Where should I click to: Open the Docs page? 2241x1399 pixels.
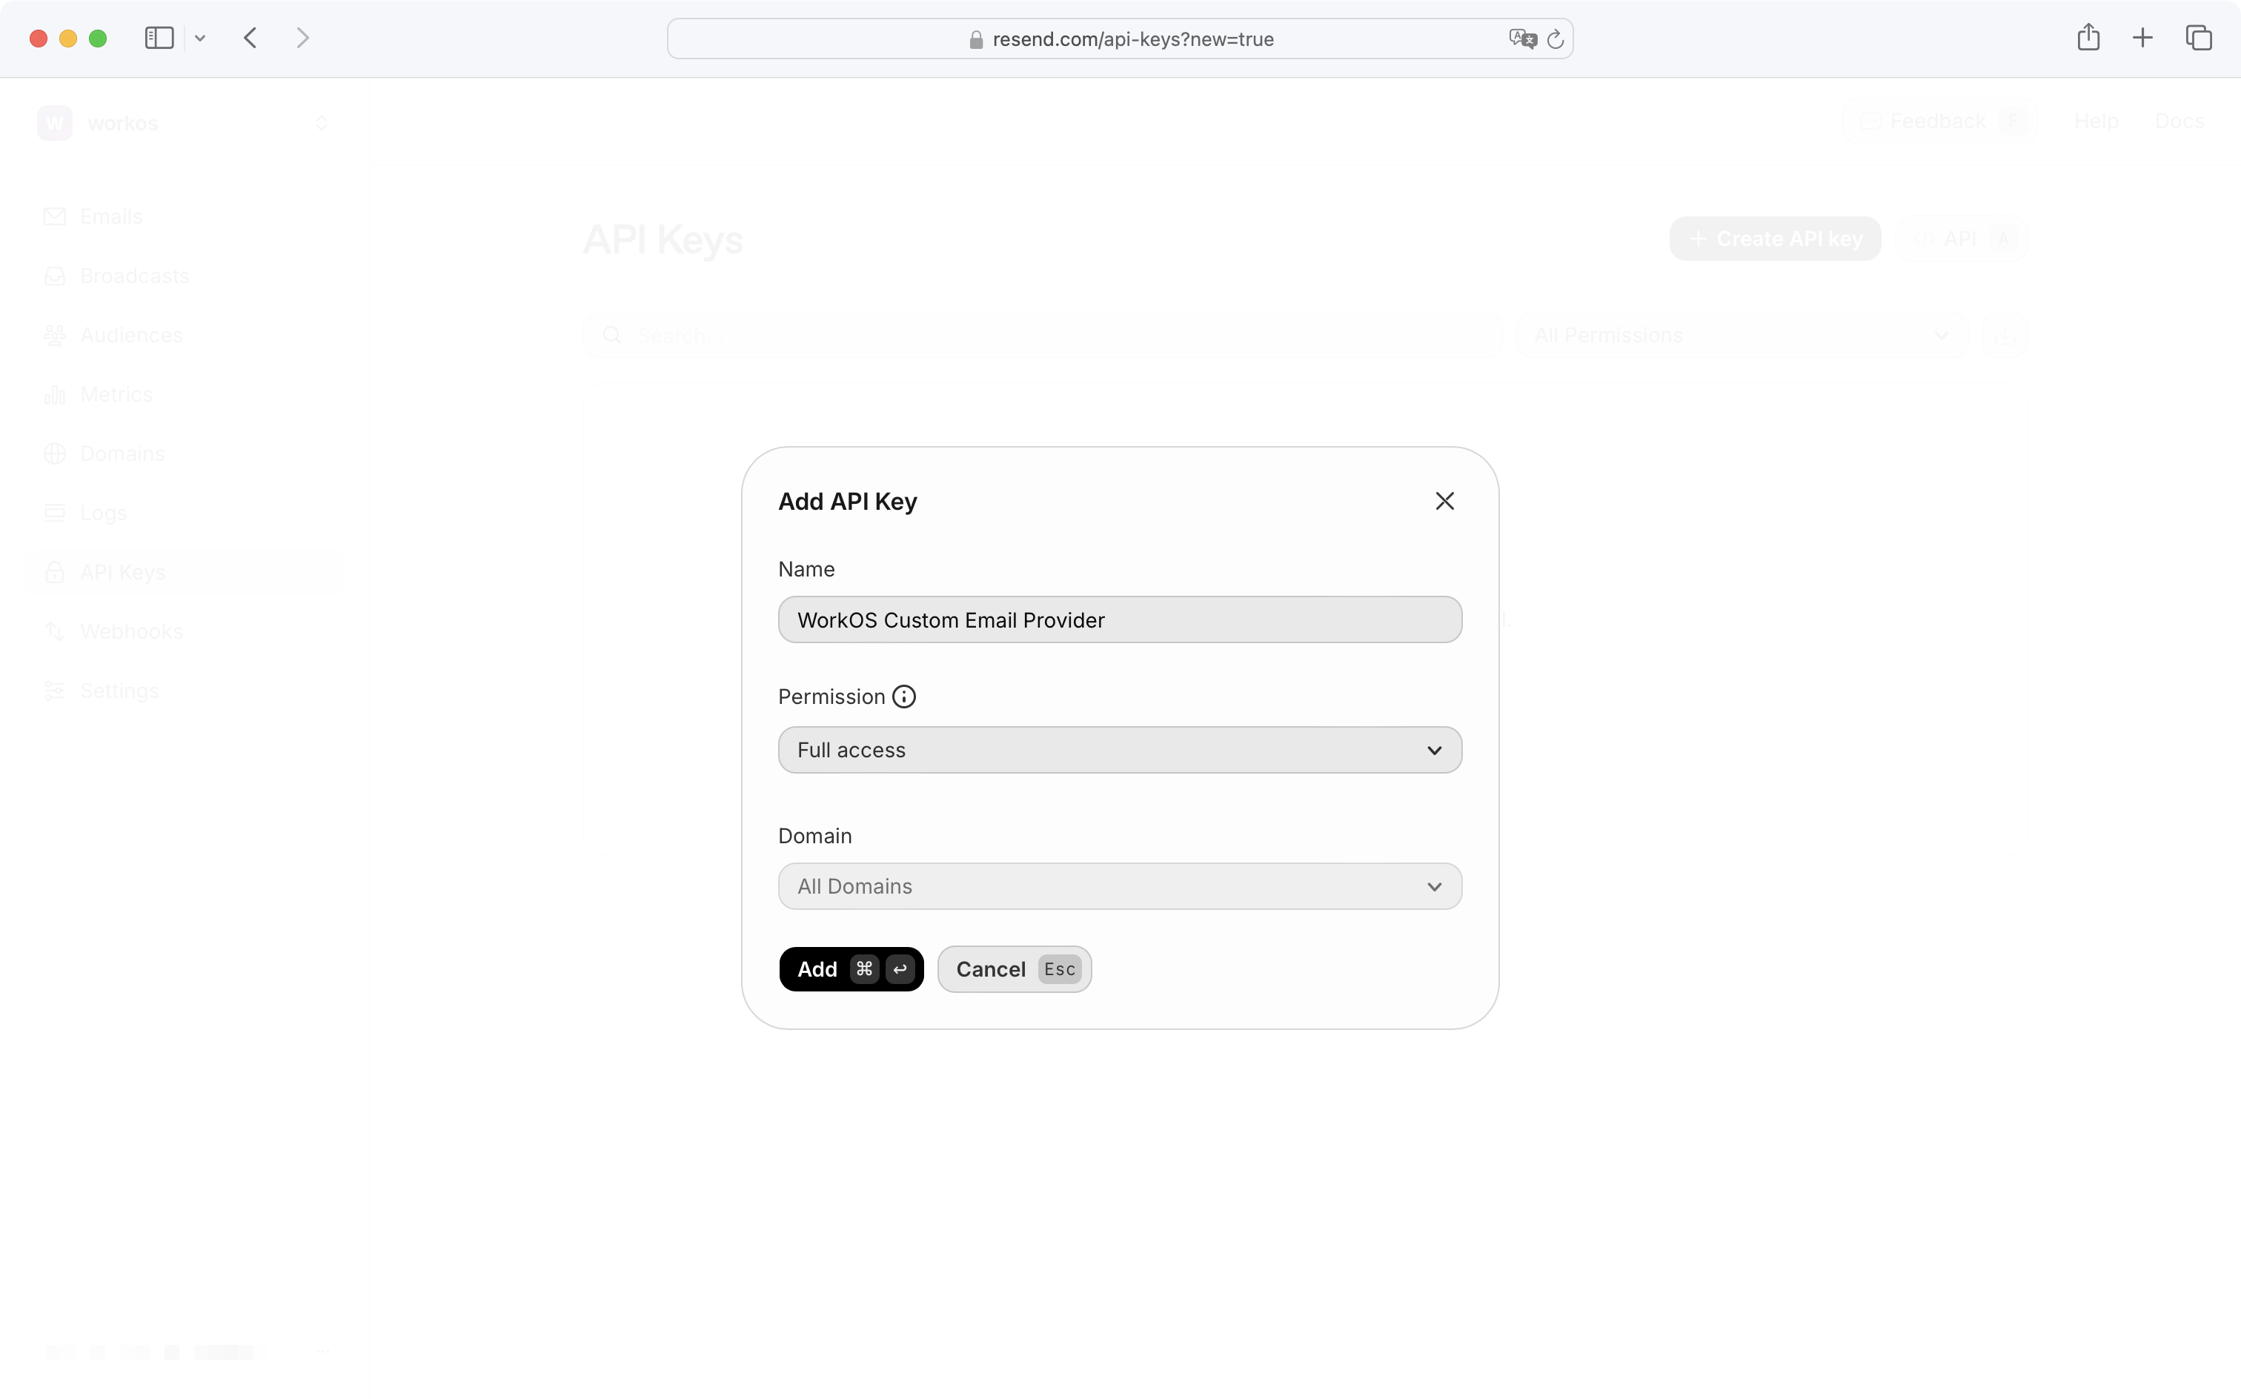pos(2179,120)
